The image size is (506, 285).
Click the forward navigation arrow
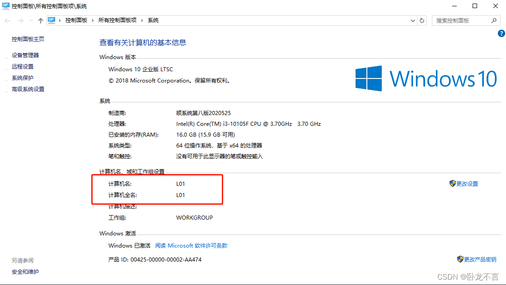[x=20, y=21]
